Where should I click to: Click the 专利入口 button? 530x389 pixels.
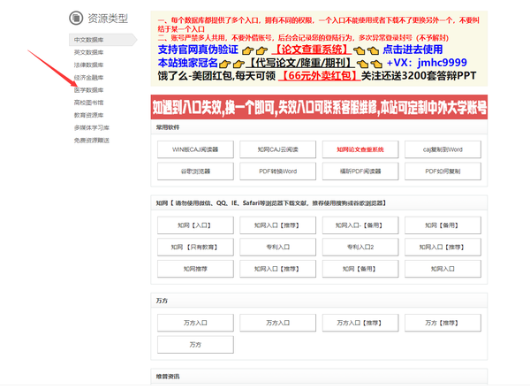click(x=278, y=247)
